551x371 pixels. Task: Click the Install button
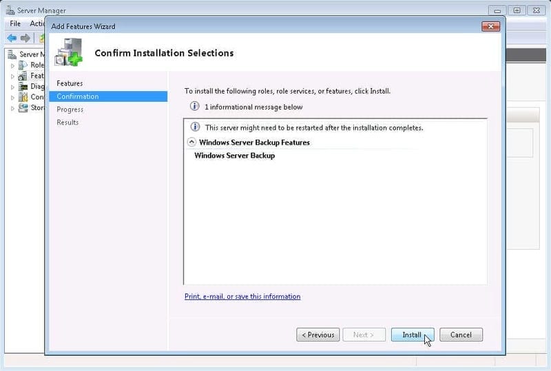(413, 335)
